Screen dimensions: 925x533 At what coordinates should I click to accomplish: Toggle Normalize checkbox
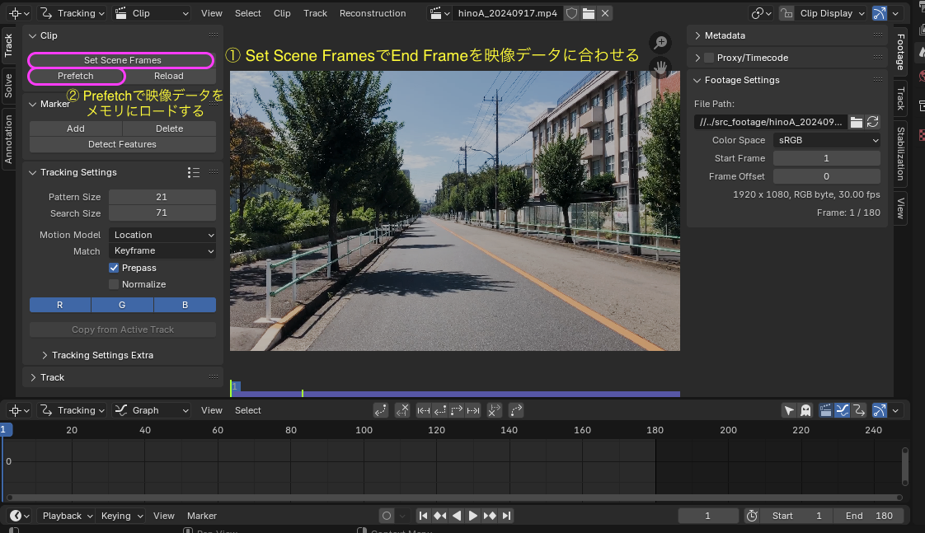tap(114, 284)
